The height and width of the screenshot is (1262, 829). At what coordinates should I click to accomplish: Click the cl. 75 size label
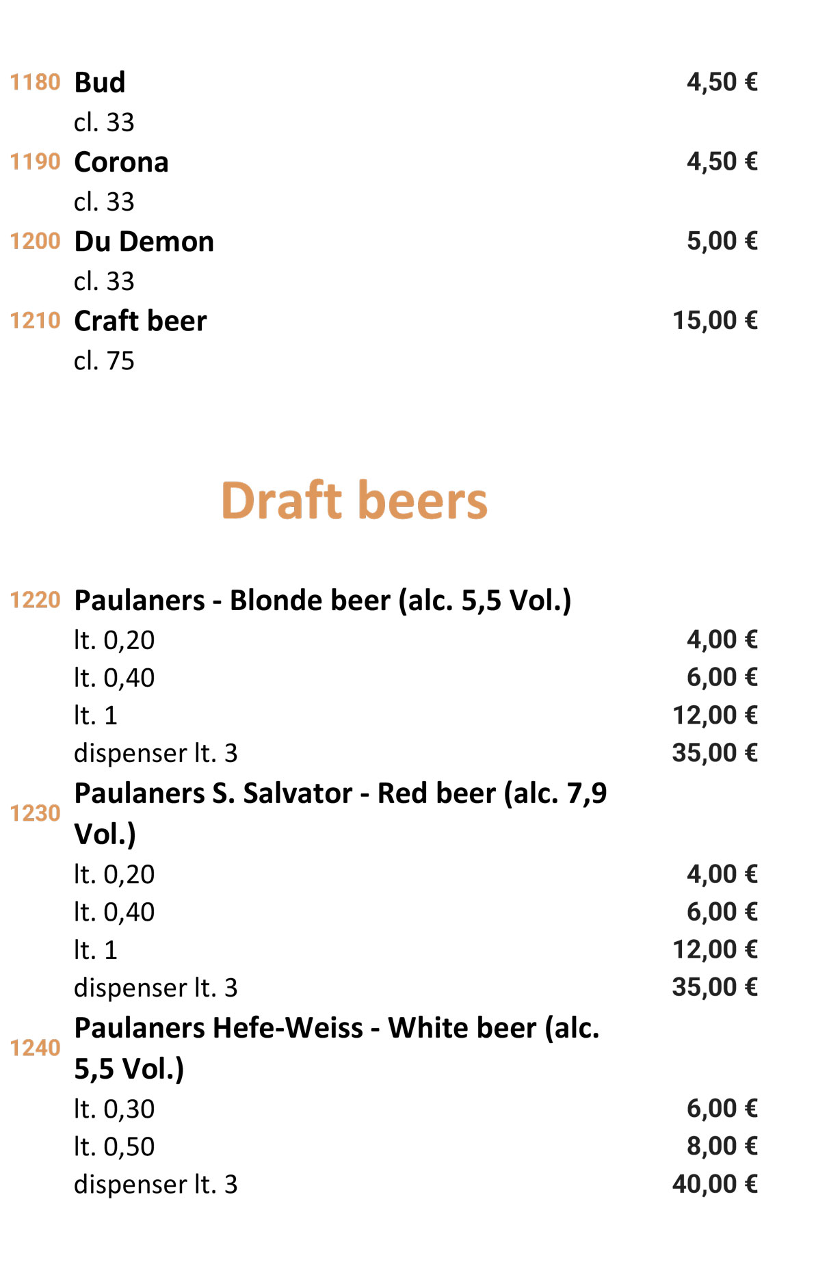[104, 360]
